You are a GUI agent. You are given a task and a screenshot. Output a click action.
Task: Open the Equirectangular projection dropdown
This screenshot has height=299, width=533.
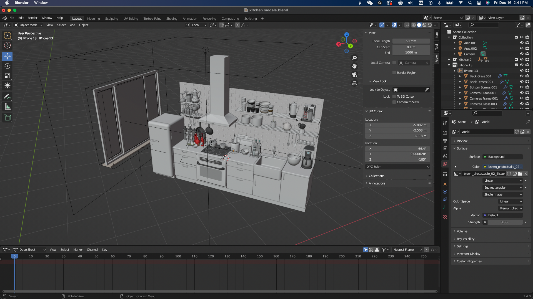[x=503, y=187]
